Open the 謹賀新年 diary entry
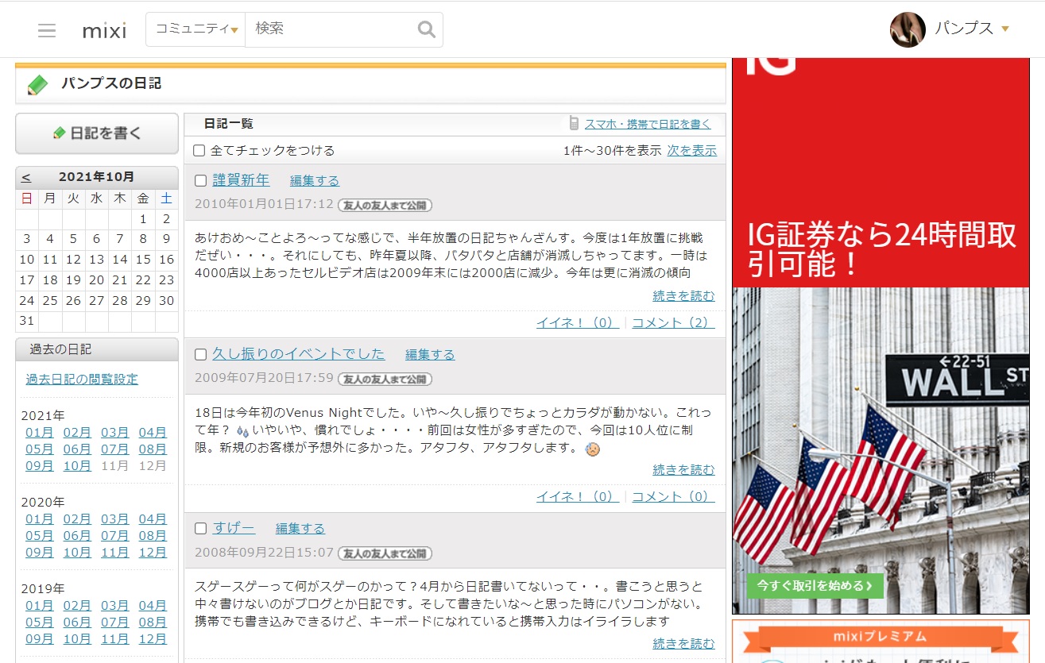 pyautogui.click(x=241, y=180)
